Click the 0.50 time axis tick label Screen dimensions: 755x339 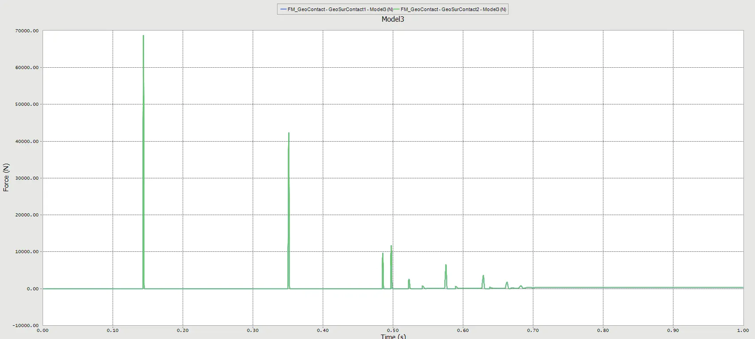click(393, 330)
